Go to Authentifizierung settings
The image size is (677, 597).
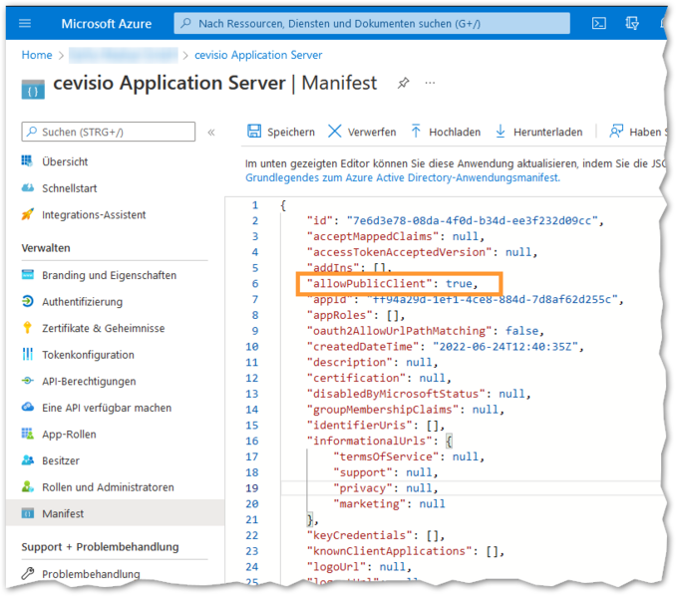click(82, 302)
